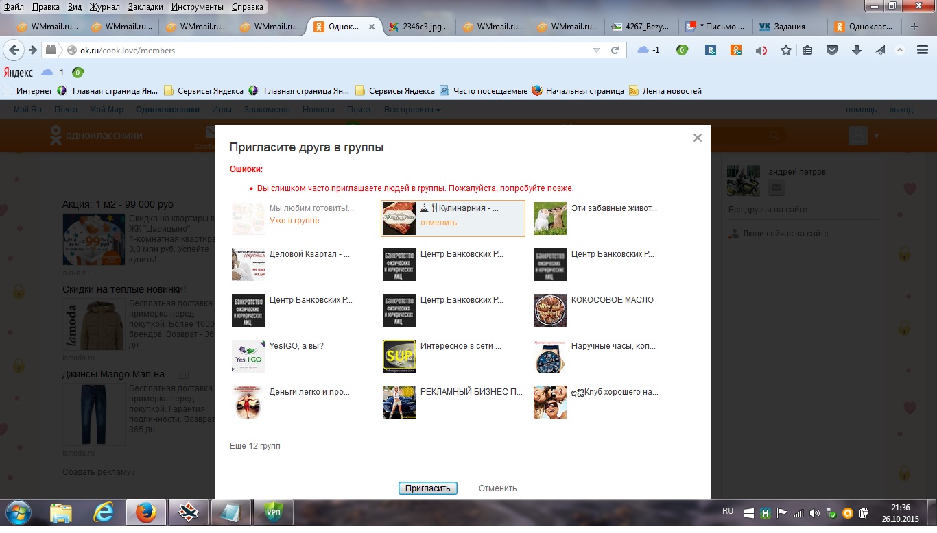This screenshot has width=937, height=533.
Task: Click the Отменить link at dialog bottom
Action: 497,488
